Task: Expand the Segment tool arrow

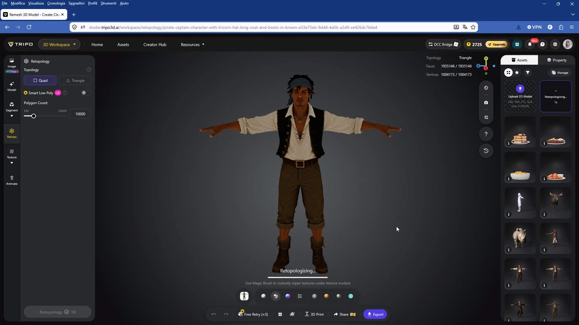Action: point(11,116)
